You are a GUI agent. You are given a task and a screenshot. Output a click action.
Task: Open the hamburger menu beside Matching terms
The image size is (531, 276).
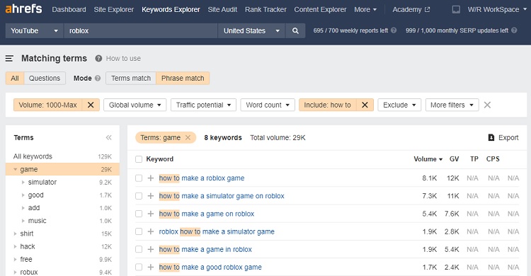tap(9, 59)
